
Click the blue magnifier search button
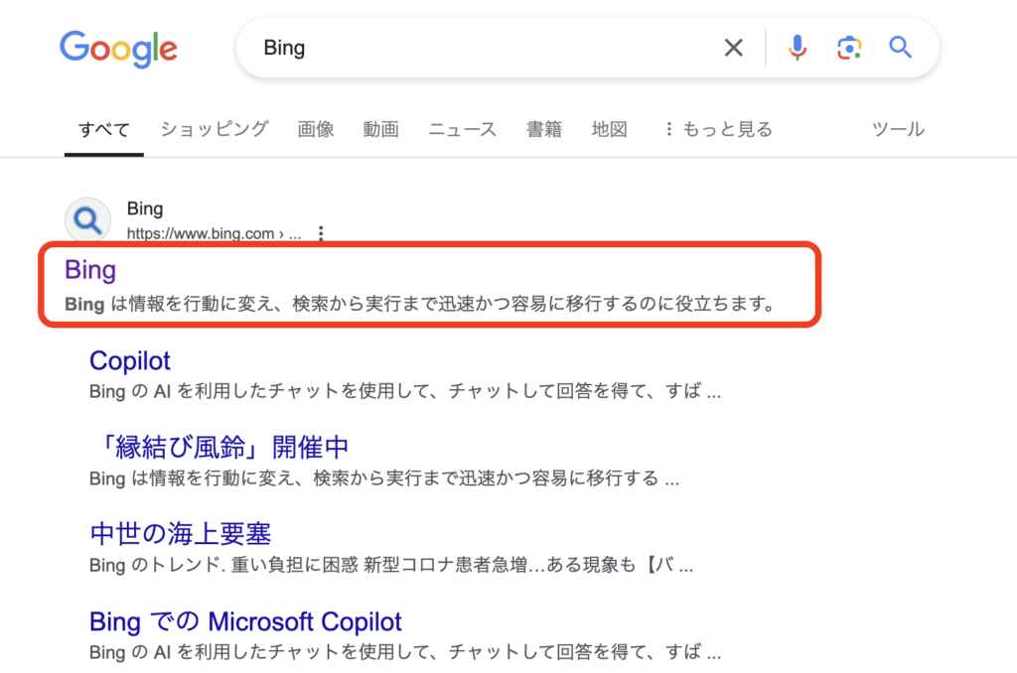click(x=900, y=48)
